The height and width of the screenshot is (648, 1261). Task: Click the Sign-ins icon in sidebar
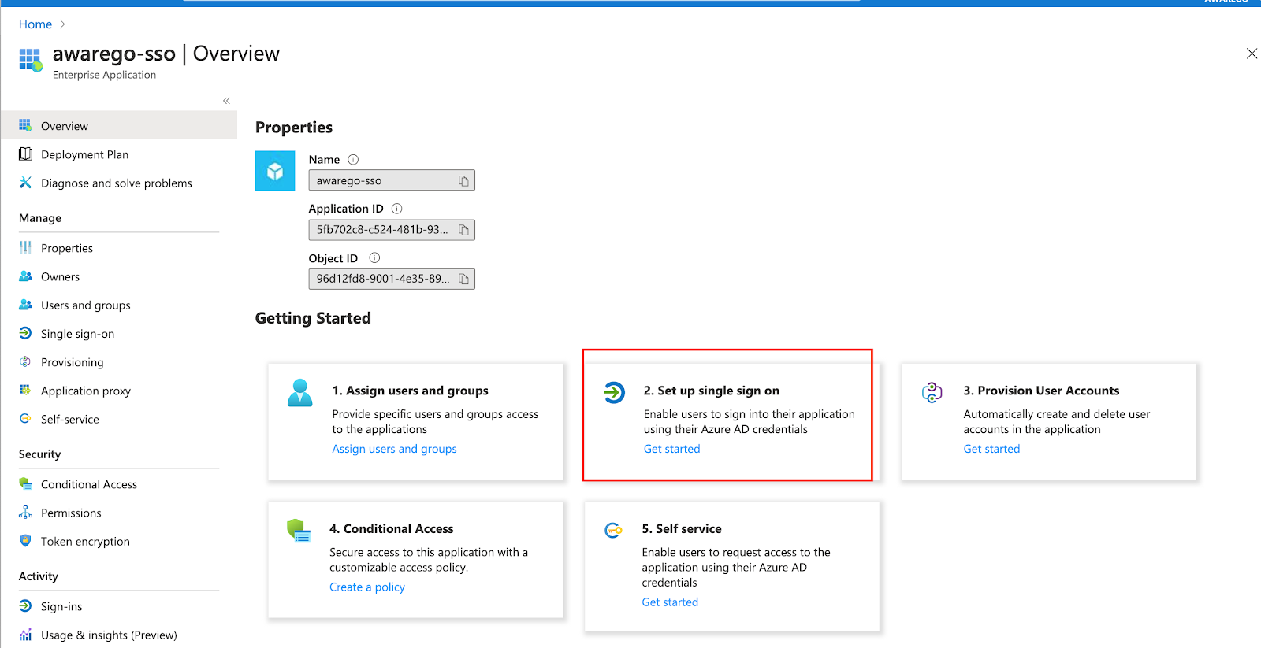coord(25,606)
